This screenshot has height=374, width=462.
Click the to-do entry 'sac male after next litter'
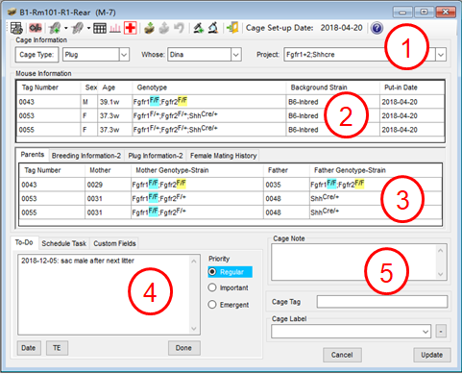(97, 261)
